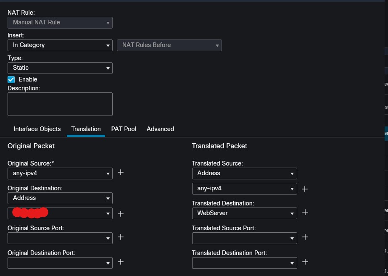Click plus icon beside Translated Source Port
The height and width of the screenshot is (276, 388).
[x=305, y=237]
